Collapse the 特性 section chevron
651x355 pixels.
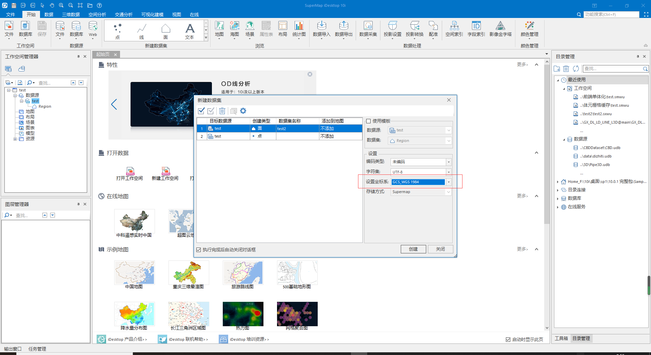pos(536,65)
